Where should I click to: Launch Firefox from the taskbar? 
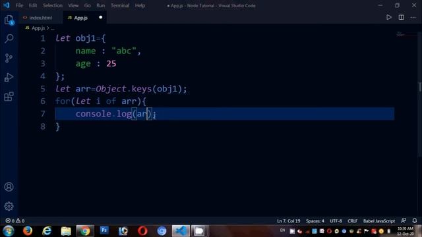(x=28, y=231)
